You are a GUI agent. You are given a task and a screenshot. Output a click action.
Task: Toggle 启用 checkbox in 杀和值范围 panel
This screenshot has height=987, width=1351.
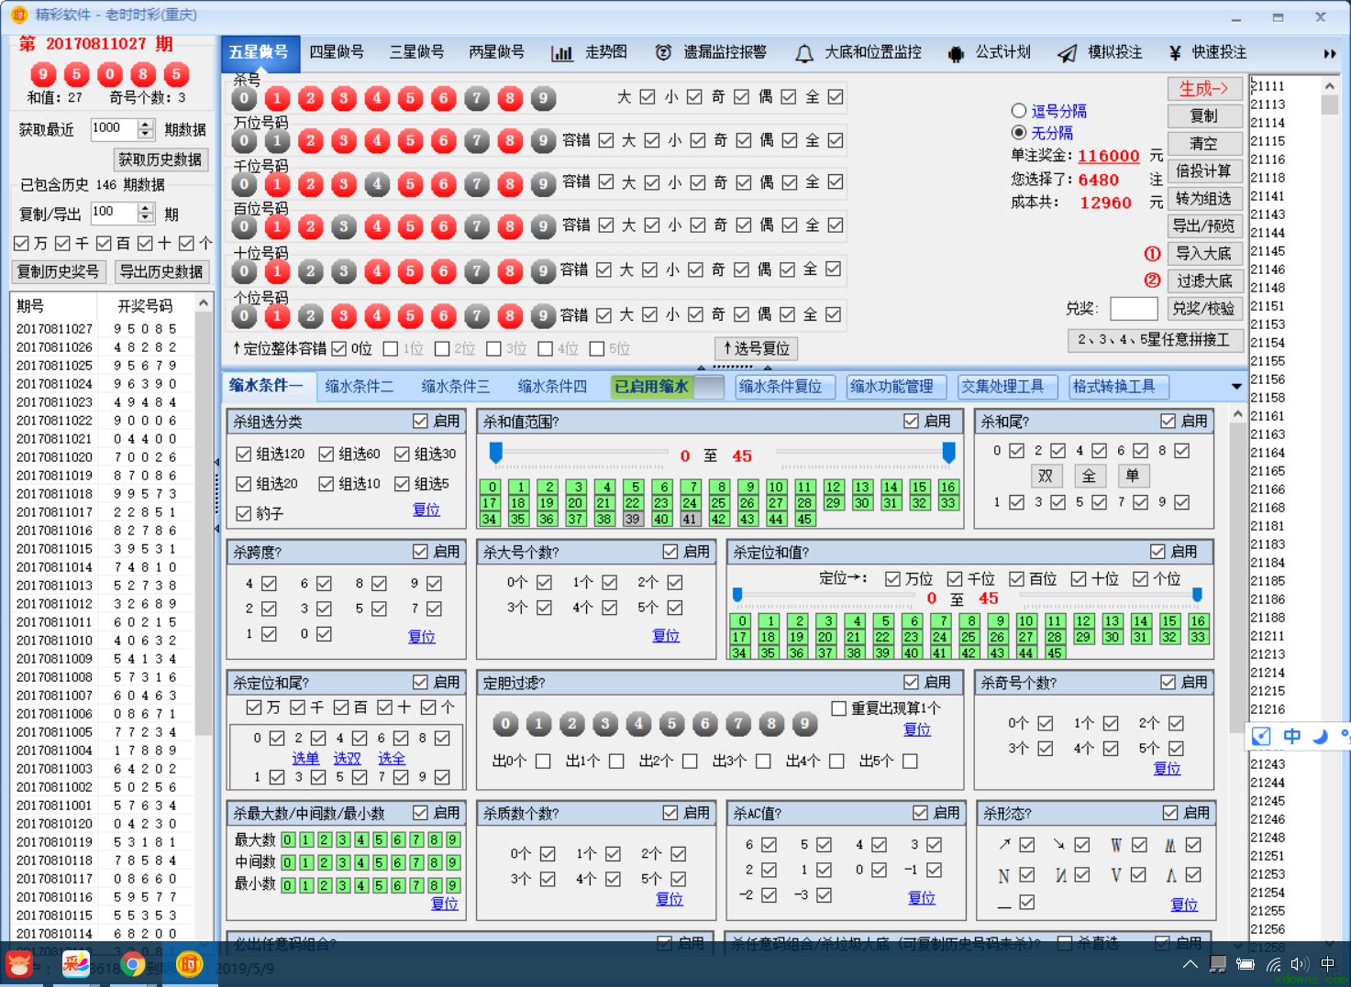coord(911,421)
